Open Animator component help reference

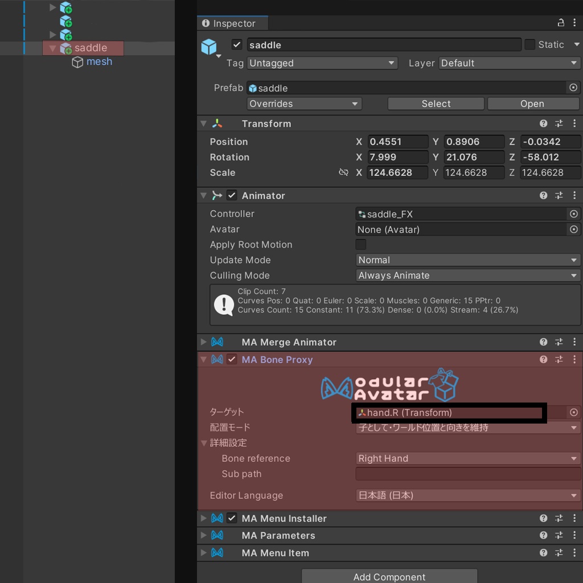(x=543, y=195)
